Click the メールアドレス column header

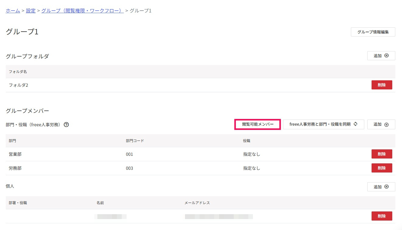(x=197, y=203)
